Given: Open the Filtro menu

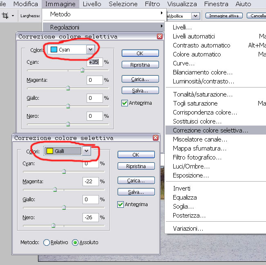Looking at the screenshot, I should [152, 4].
